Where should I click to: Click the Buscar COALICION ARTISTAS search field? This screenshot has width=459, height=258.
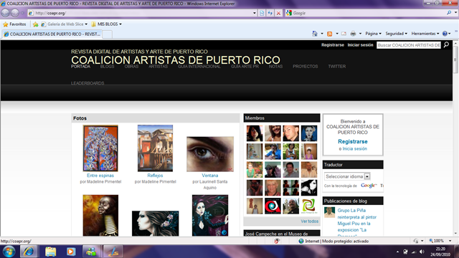[x=409, y=45]
